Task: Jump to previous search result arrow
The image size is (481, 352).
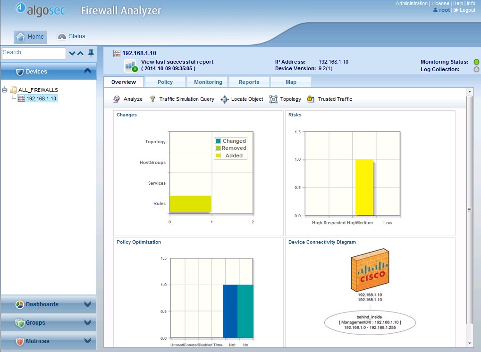Action: [x=80, y=53]
